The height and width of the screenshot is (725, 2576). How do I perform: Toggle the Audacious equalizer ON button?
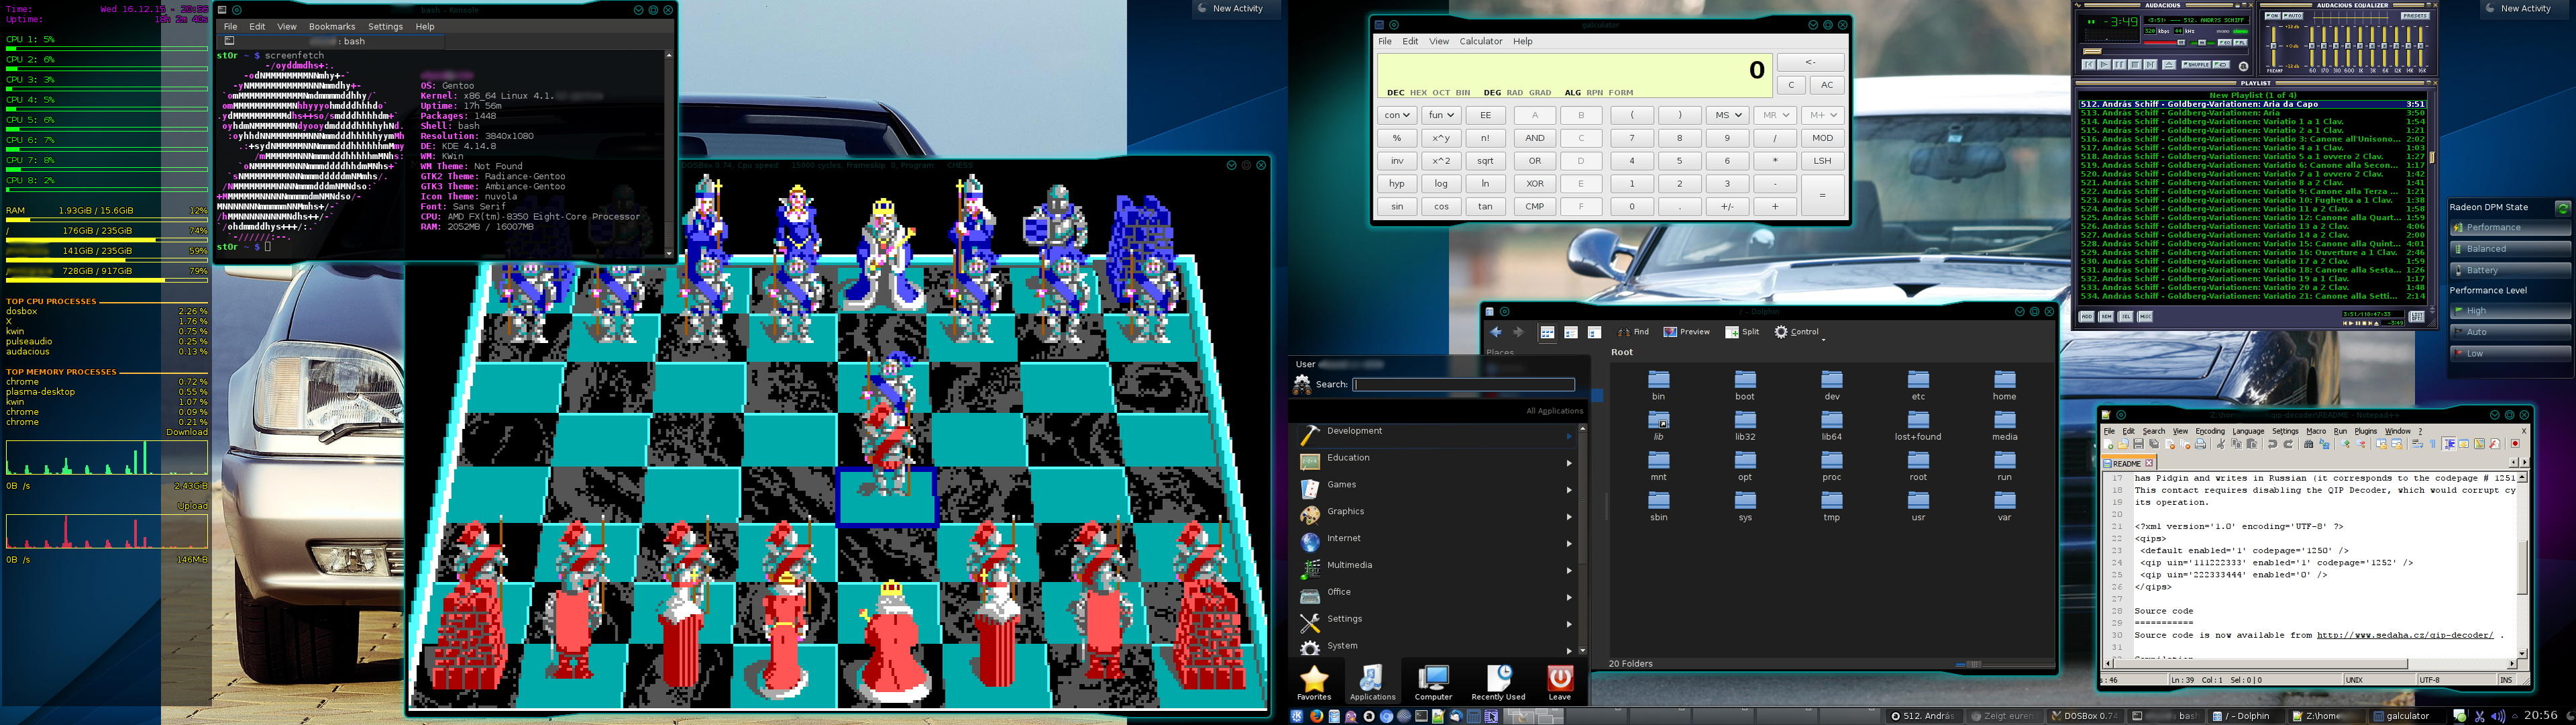click(2273, 16)
